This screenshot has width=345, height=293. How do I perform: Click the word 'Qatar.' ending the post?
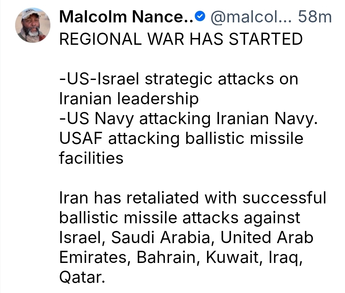tap(82, 277)
